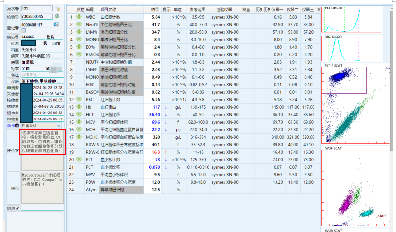
Task: Click the blue down arrow in Hb row
Action: click(x=166, y=107)
